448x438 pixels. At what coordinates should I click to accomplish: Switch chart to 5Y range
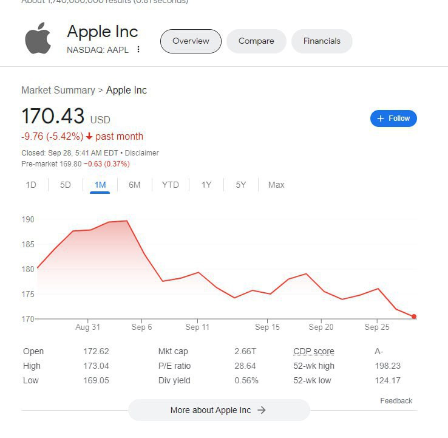point(241,185)
